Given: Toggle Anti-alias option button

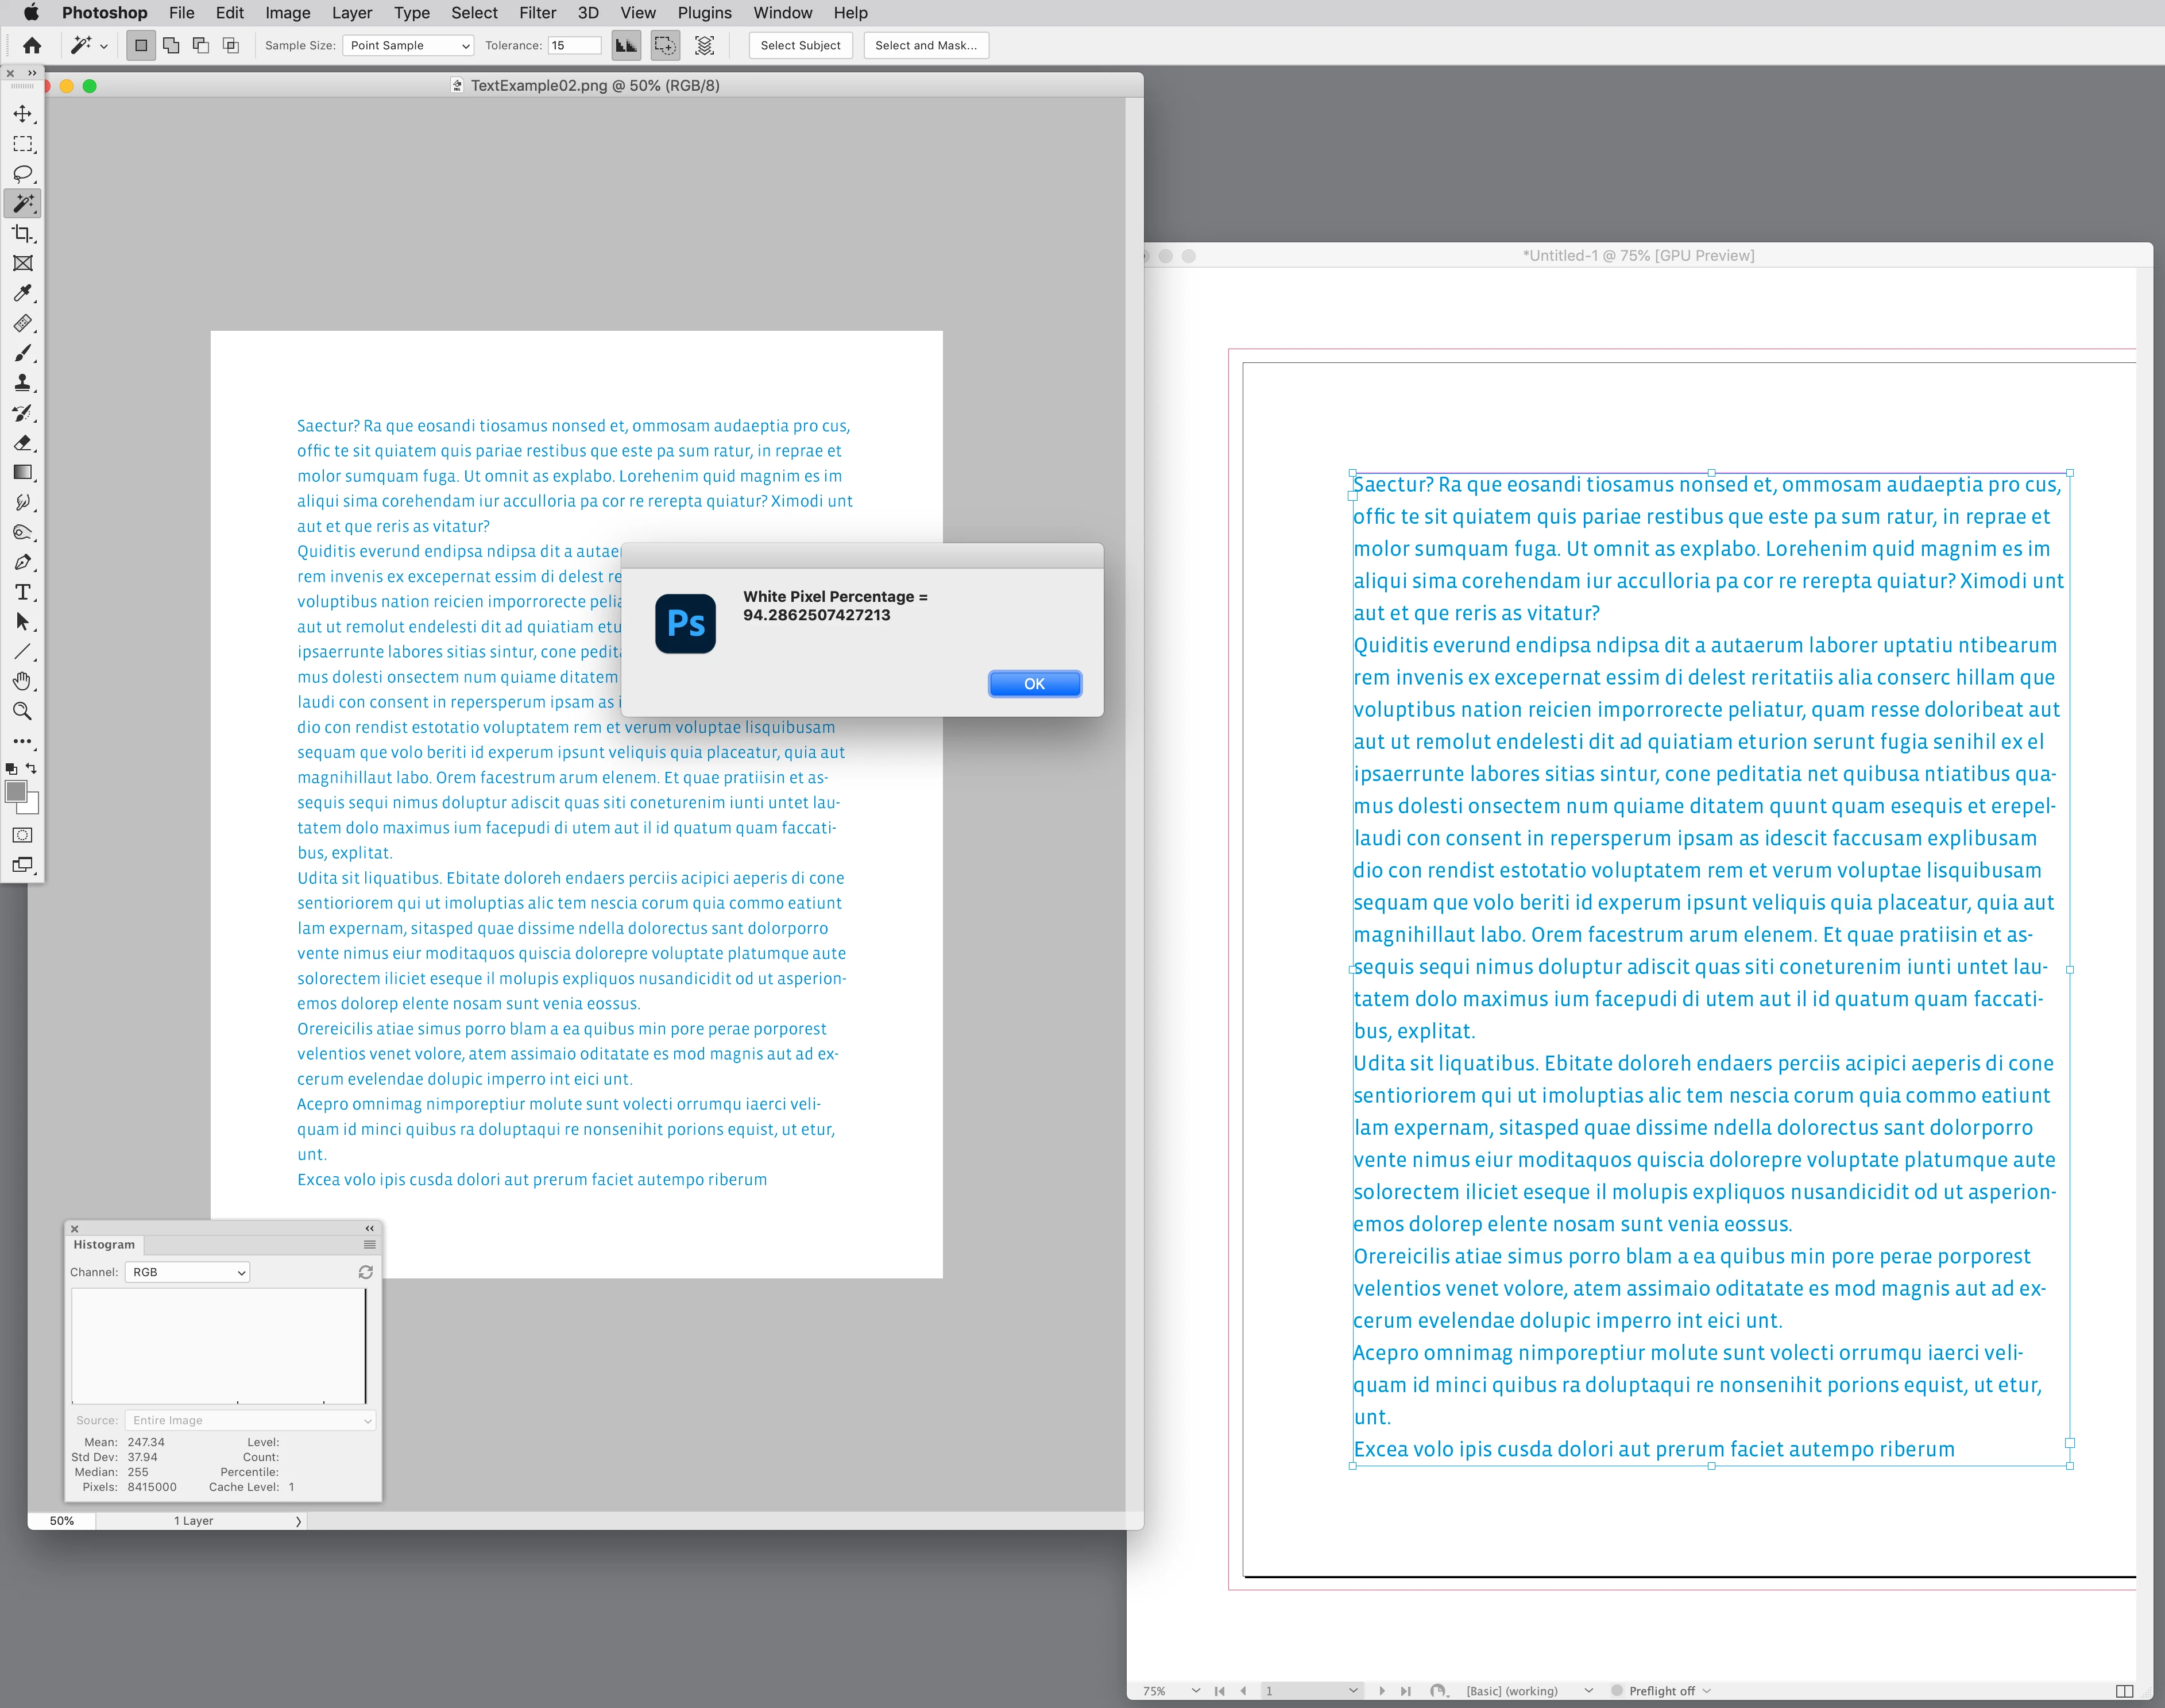Looking at the screenshot, I should tap(626, 45).
